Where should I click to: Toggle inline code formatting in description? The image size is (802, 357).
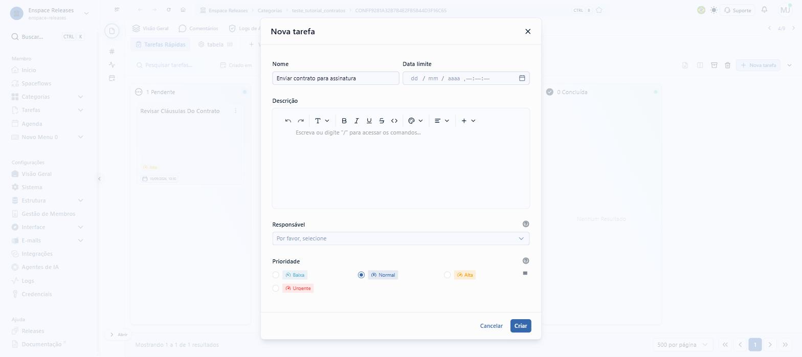coord(394,121)
